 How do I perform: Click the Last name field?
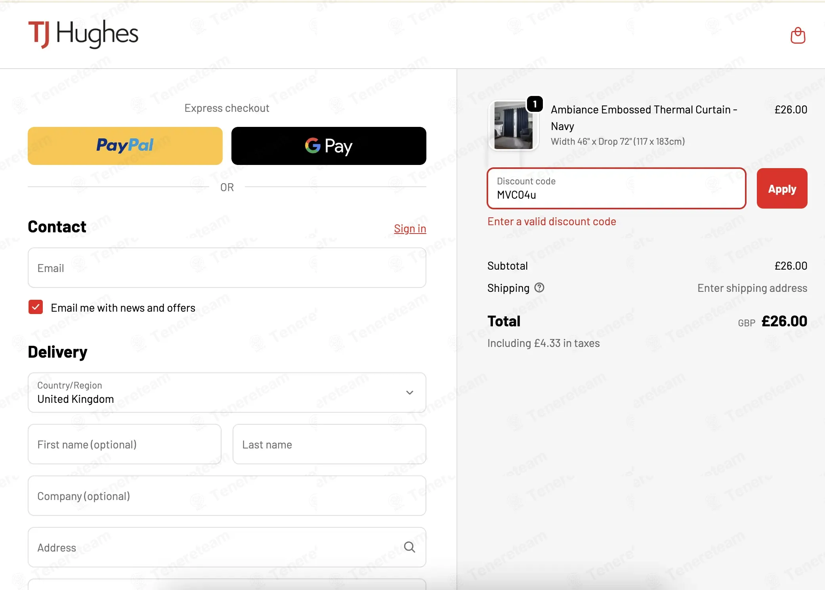[x=329, y=444]
